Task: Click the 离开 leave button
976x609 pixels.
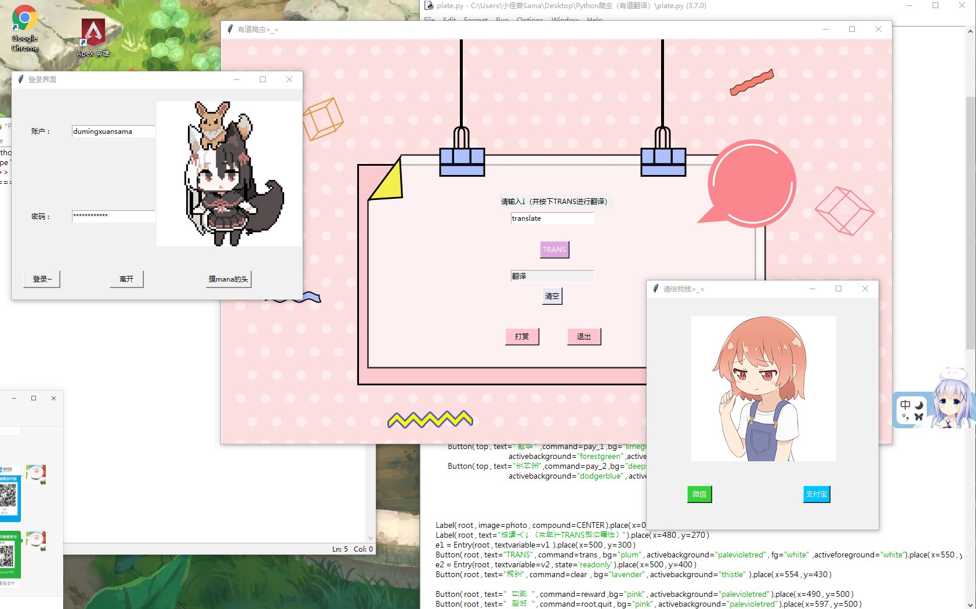Action: coord(126,279)
